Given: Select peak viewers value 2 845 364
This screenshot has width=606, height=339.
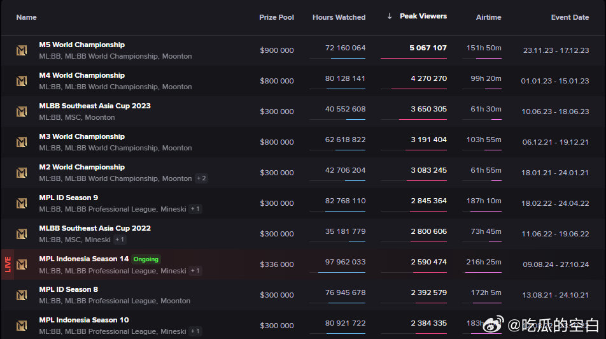Looking at the screenshot, I should pyautogui.click(x=428, y=201).
